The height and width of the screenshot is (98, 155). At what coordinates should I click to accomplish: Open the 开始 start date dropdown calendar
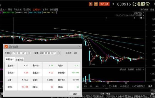24,53
